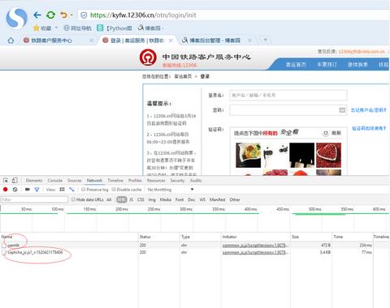Close the 登录 客运服务 tab

coord(171,41)
